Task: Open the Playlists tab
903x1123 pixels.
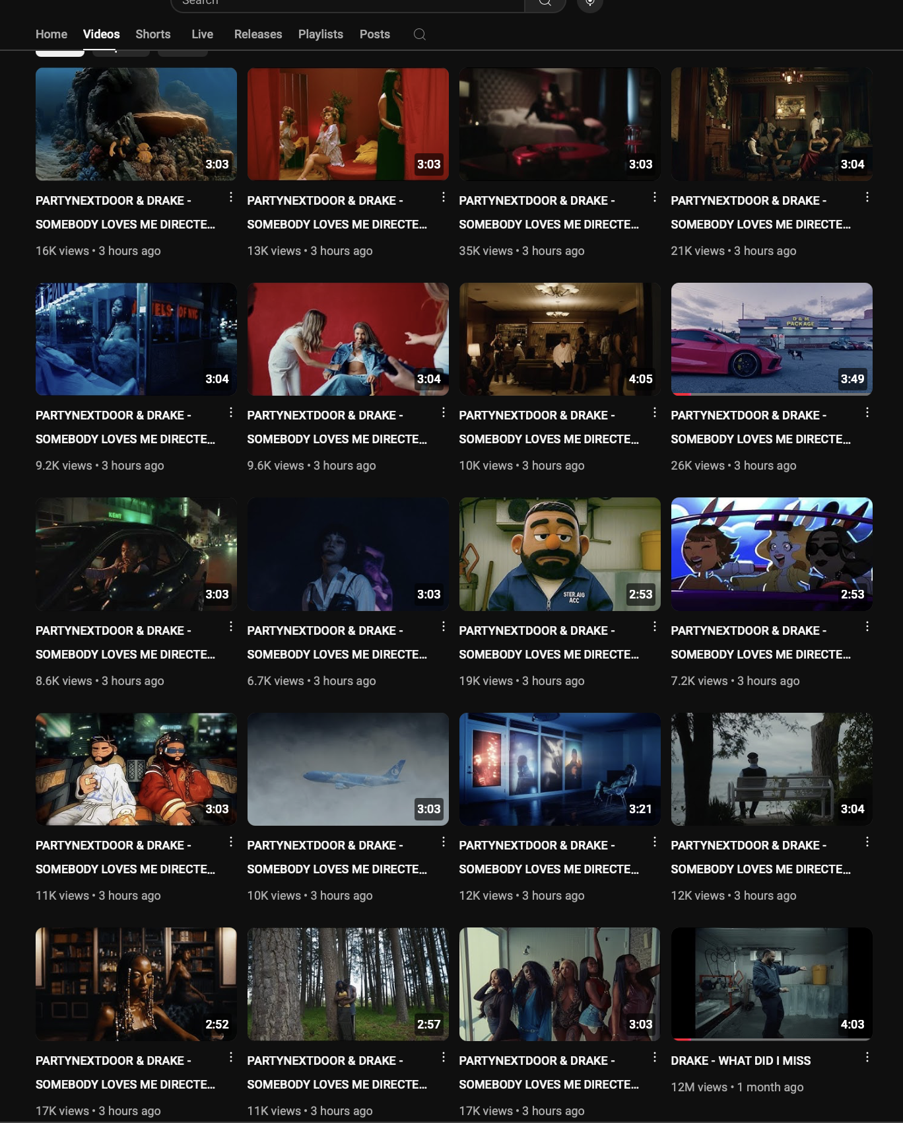Action: (321, 34)
